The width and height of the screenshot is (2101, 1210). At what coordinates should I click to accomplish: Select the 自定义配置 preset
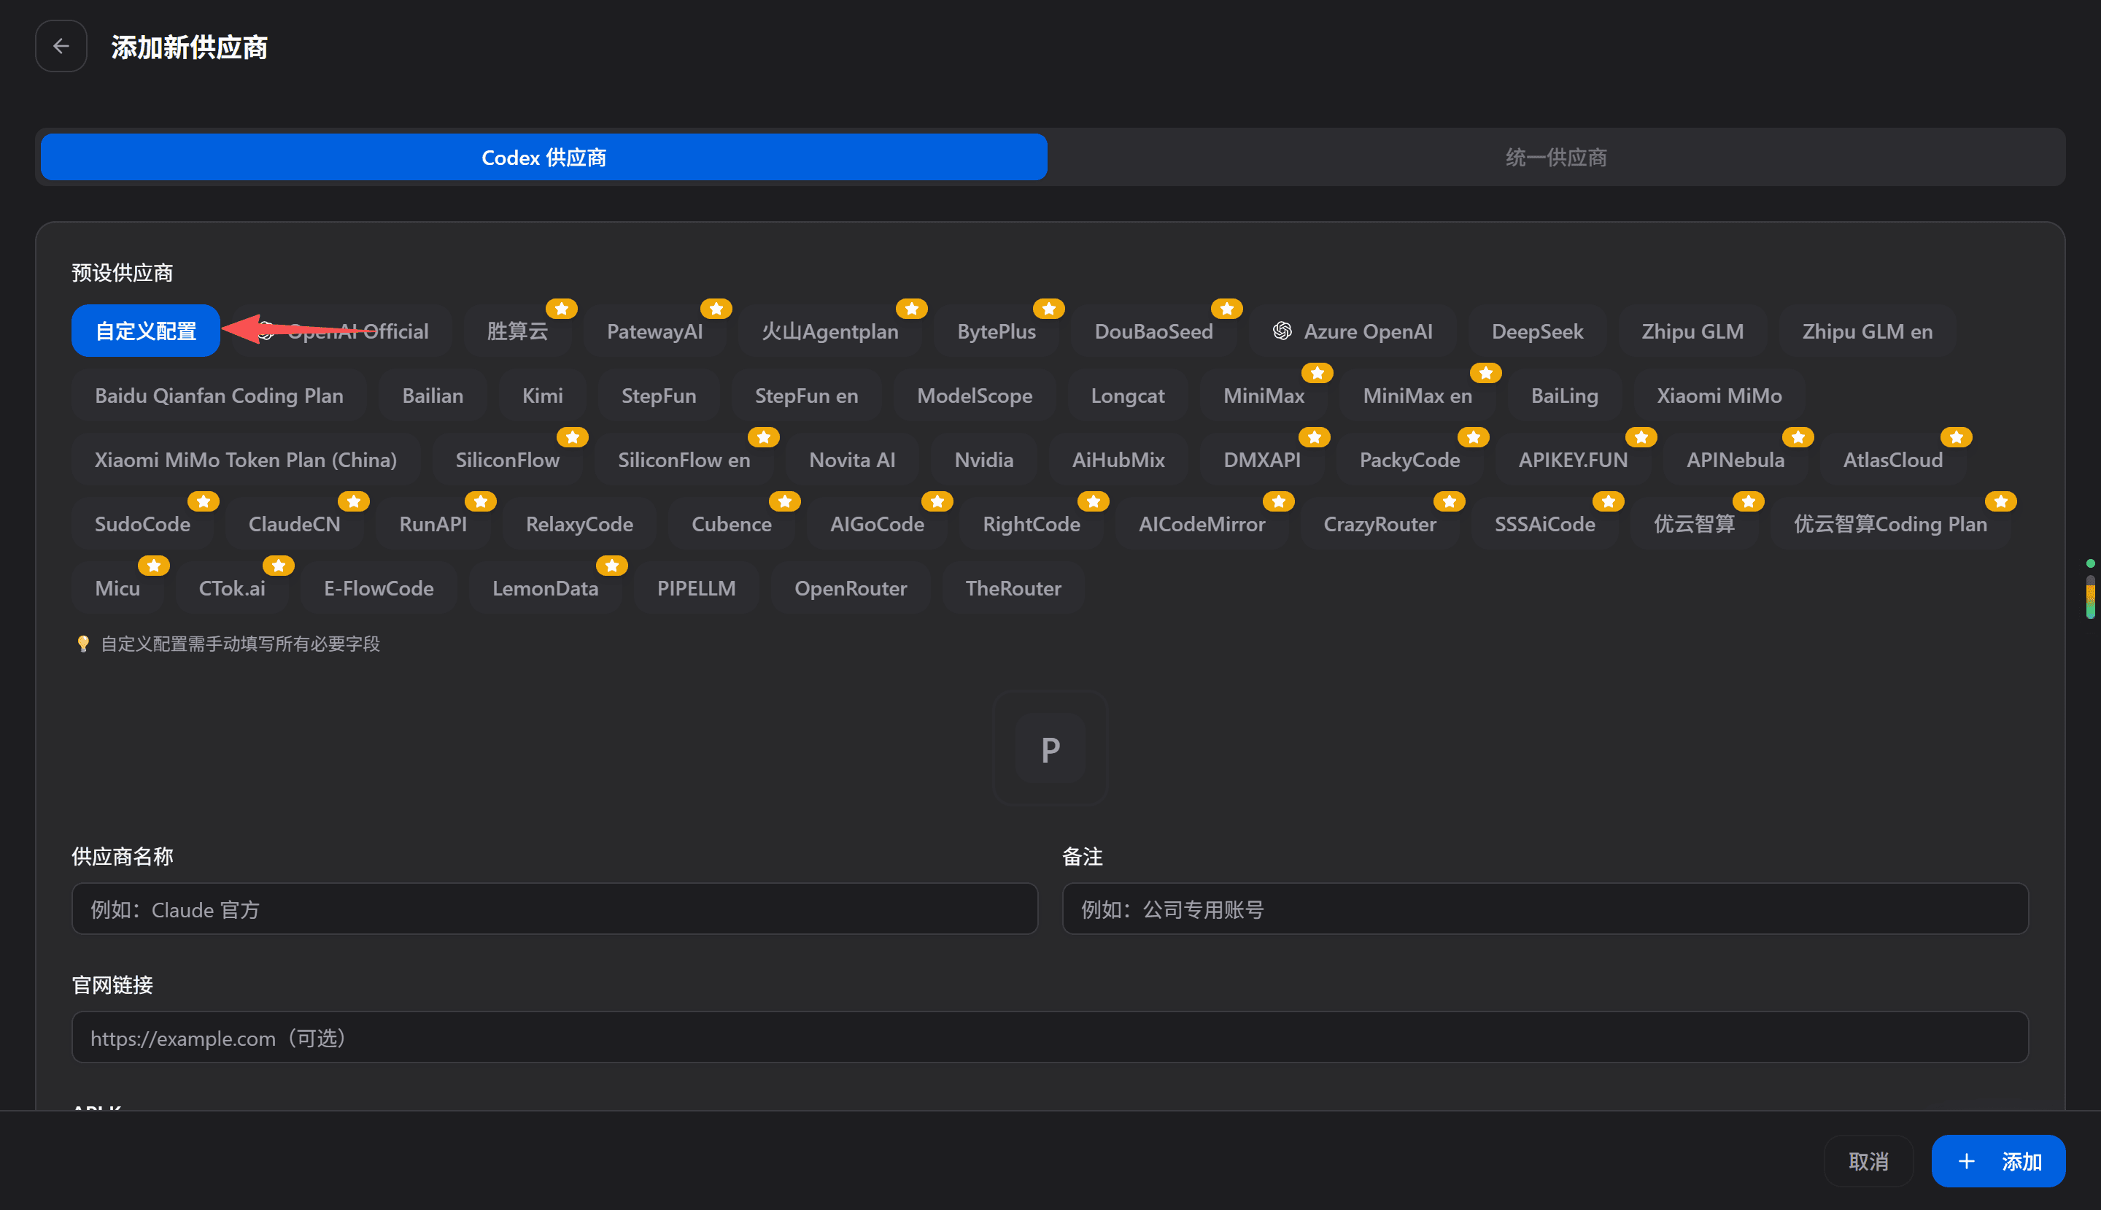145,331
